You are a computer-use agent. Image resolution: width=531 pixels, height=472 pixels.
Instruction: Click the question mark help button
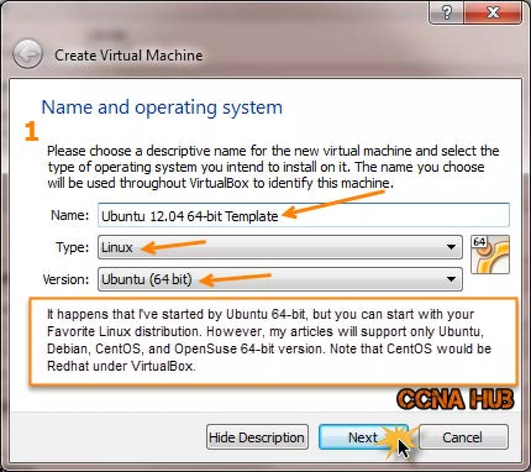[x=446, y=12]
